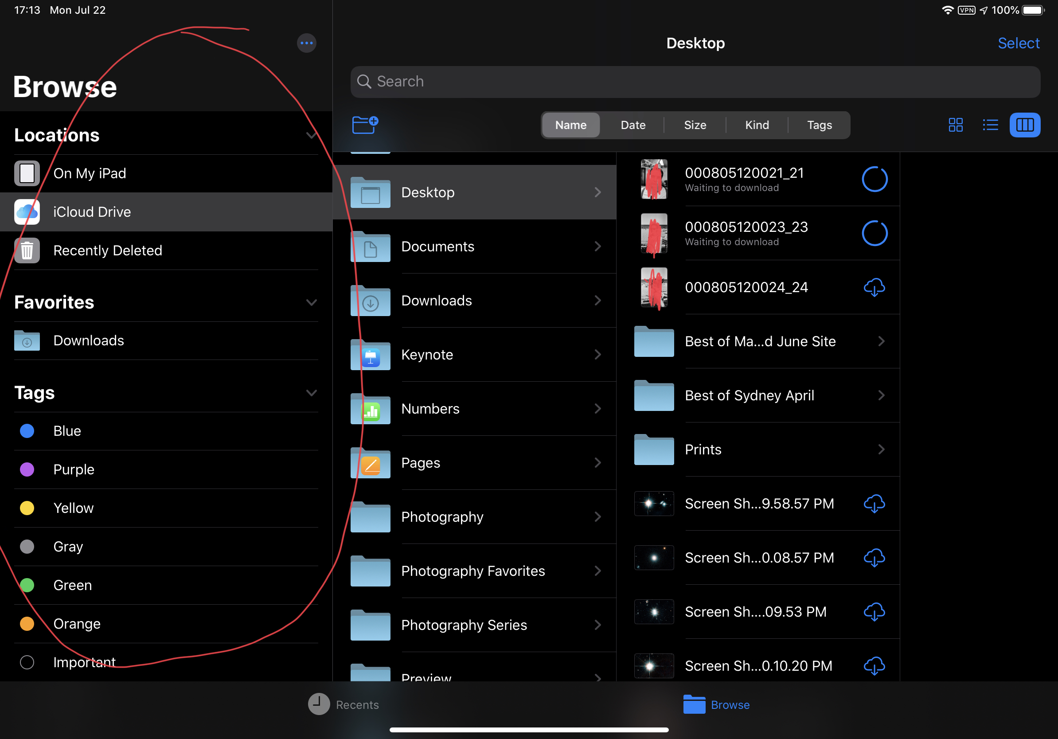1058x739 pixels.
Task: Filter by the Green tag
Action: [166, 586]
